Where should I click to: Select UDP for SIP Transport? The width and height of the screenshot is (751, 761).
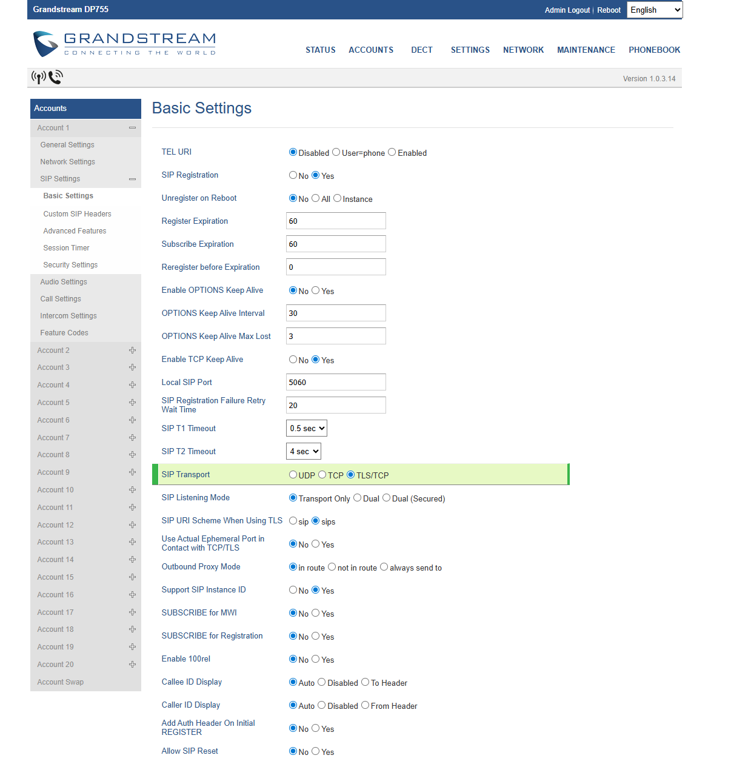[293, 475]
